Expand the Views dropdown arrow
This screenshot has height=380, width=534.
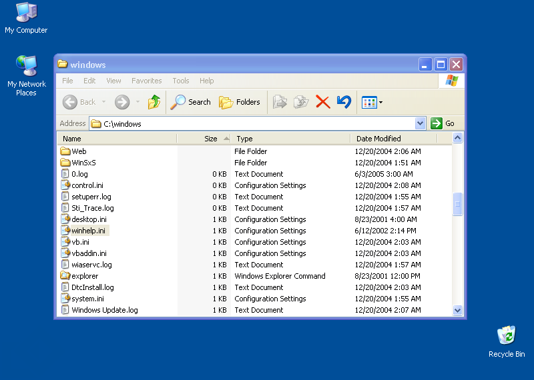click(x=380, y=103)
